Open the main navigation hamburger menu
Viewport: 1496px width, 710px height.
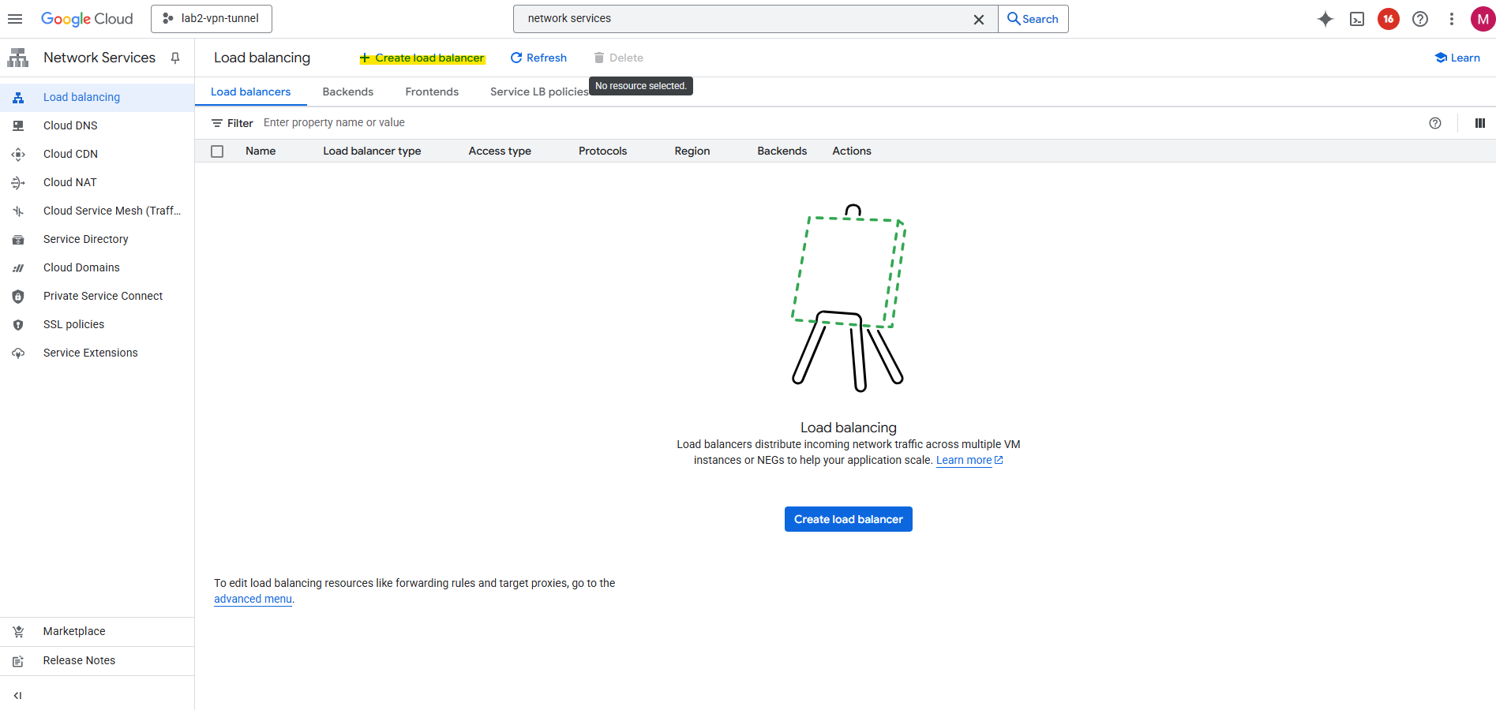[x=15, y=19]
